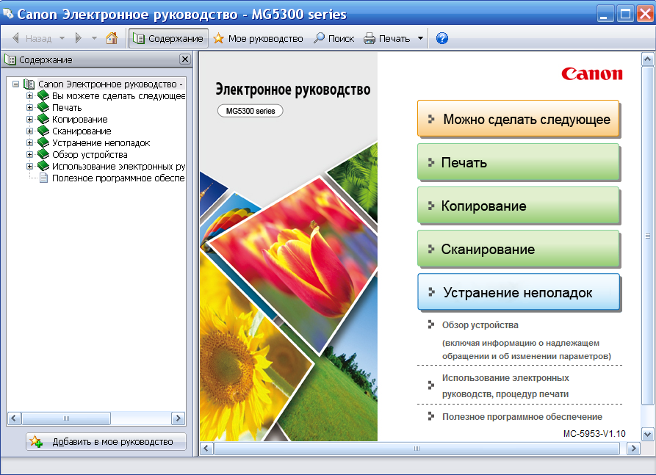Select Печать item in contents tree

tap(67, 107)
